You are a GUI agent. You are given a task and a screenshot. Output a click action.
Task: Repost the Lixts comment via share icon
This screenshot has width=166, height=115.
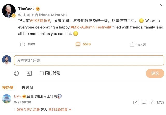(135, 102)
